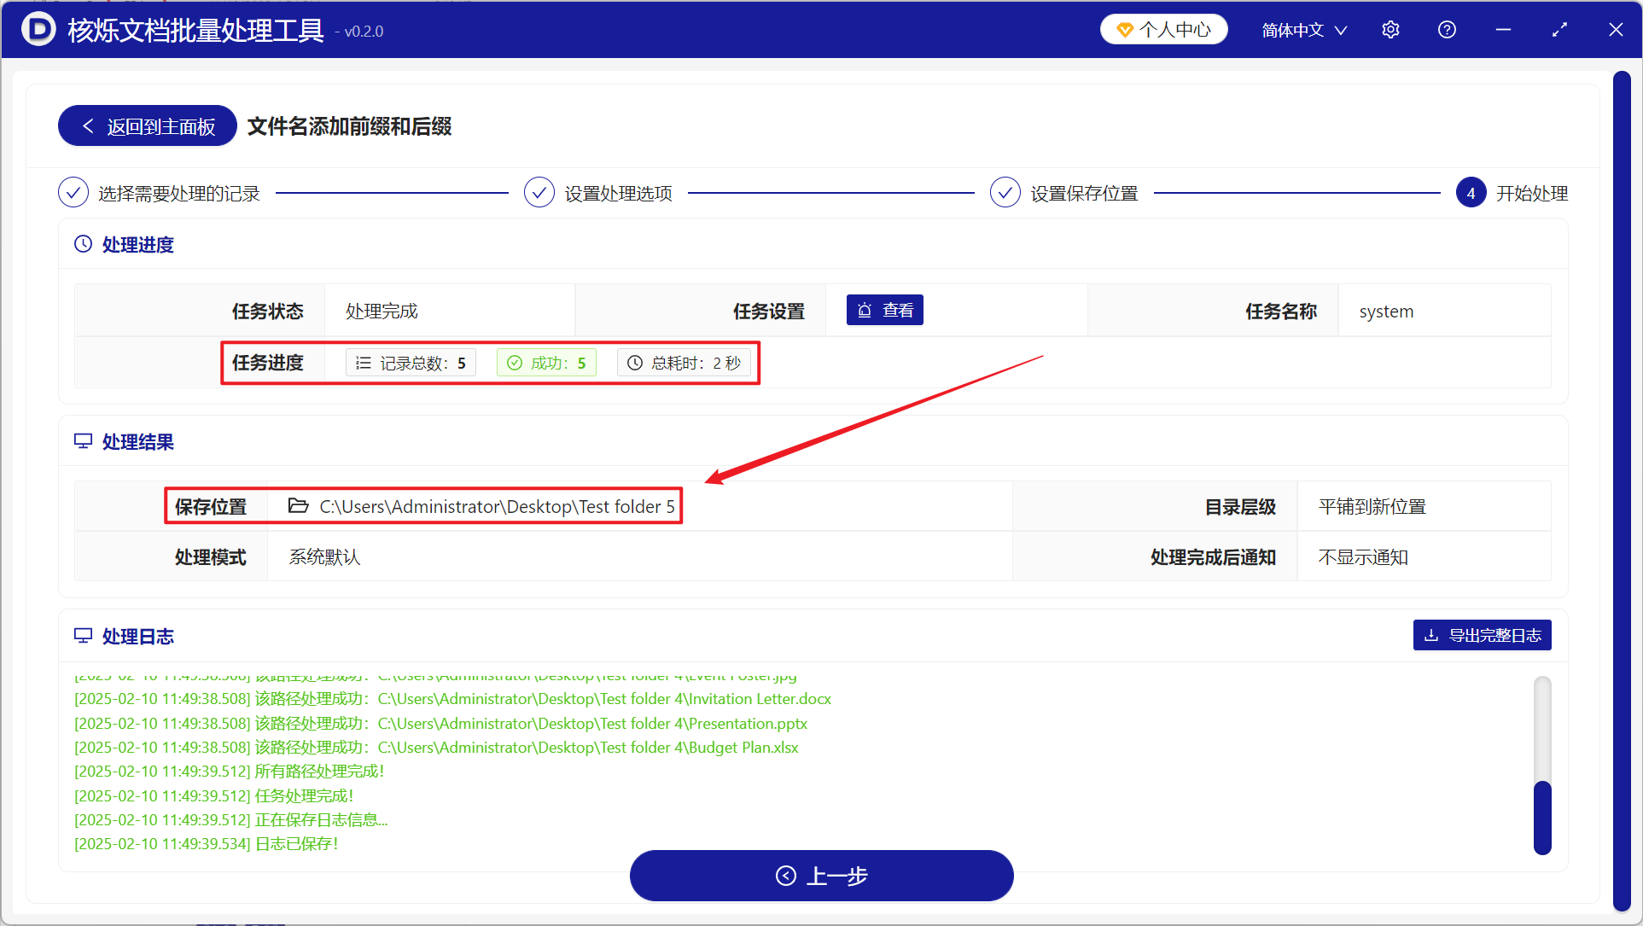Click 不显示通知 notification value
The height and width of the screenshot is (926, 1643).
[1363, 556]
